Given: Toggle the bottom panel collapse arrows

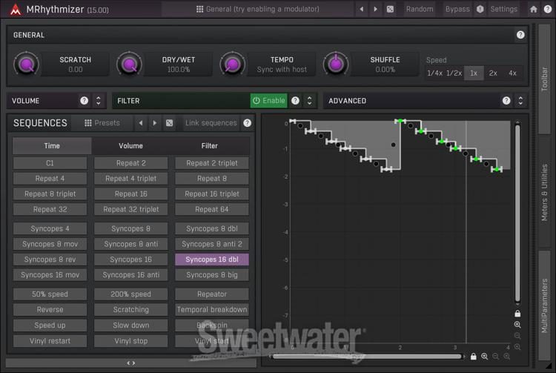Looking at the screenshot, I should click(x=130, y=363).
